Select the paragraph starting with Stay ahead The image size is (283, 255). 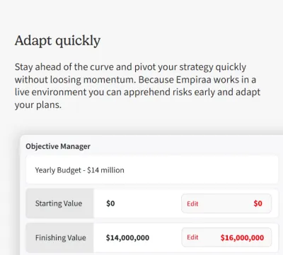pyautogui.click(x=137, y=86)
